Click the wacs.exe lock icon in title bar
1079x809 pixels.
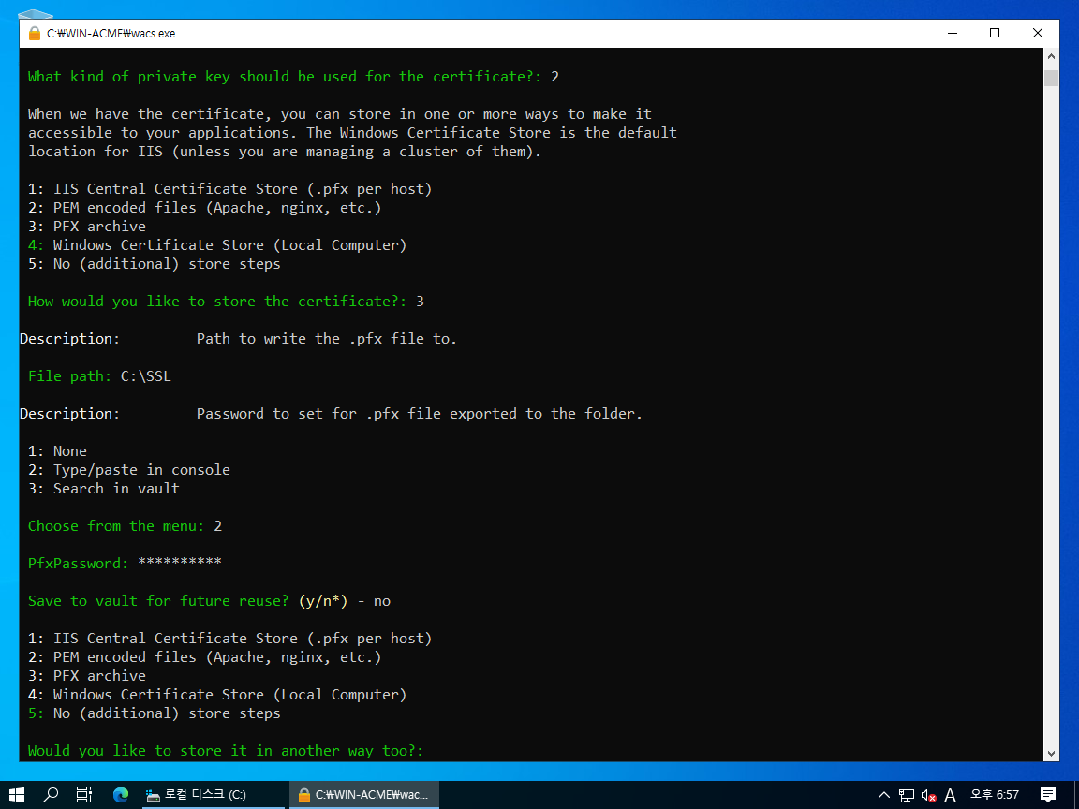click(35, 33)
